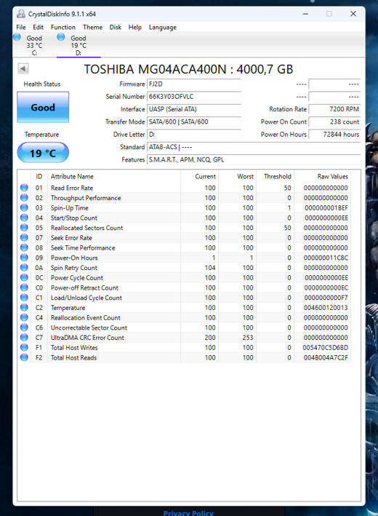Click the Transfer Mode field SATA/600

[x=194, y=122]
